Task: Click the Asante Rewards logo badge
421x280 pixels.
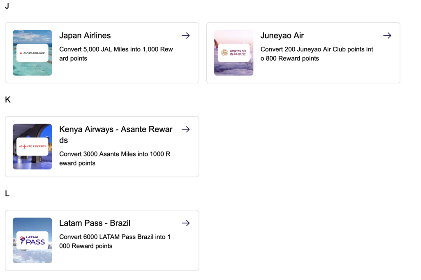Action: pyautogui.click(x=32, y=147)
